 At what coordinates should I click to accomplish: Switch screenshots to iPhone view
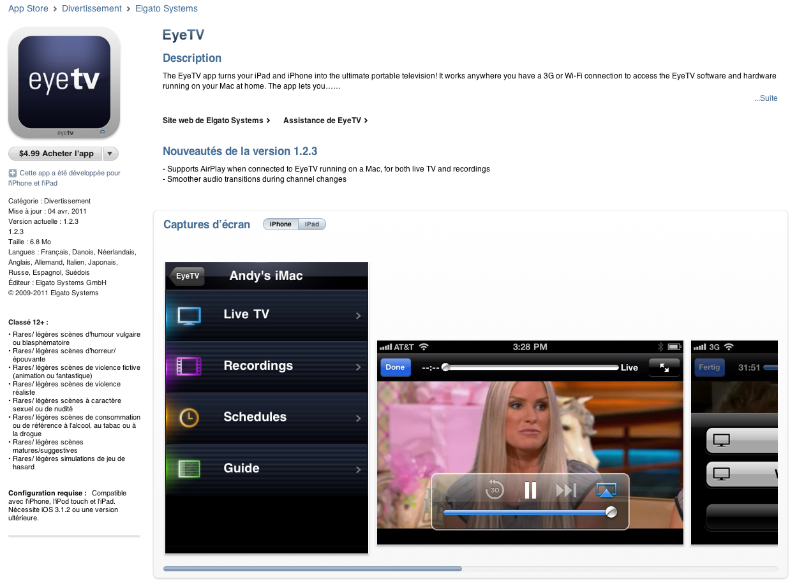tap(281, 224)
